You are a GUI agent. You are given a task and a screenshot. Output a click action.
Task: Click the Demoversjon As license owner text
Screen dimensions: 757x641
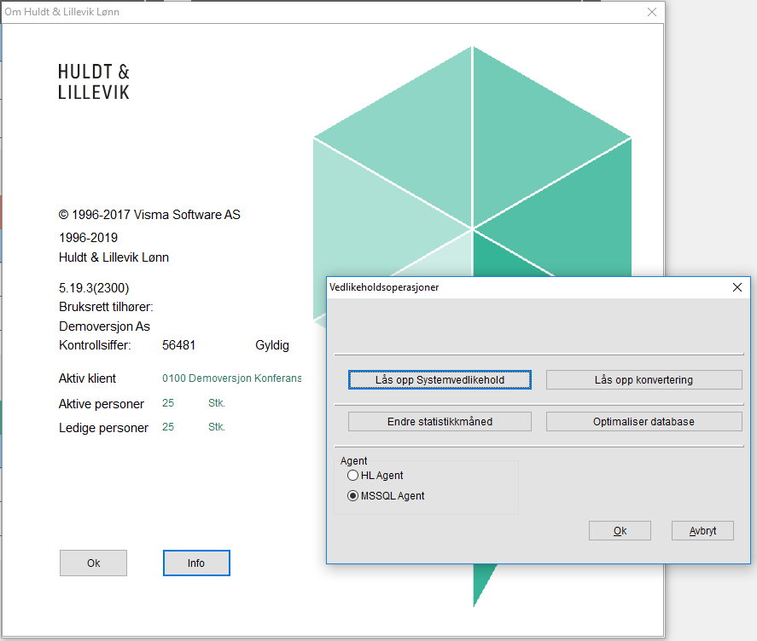tap(104, 326)
